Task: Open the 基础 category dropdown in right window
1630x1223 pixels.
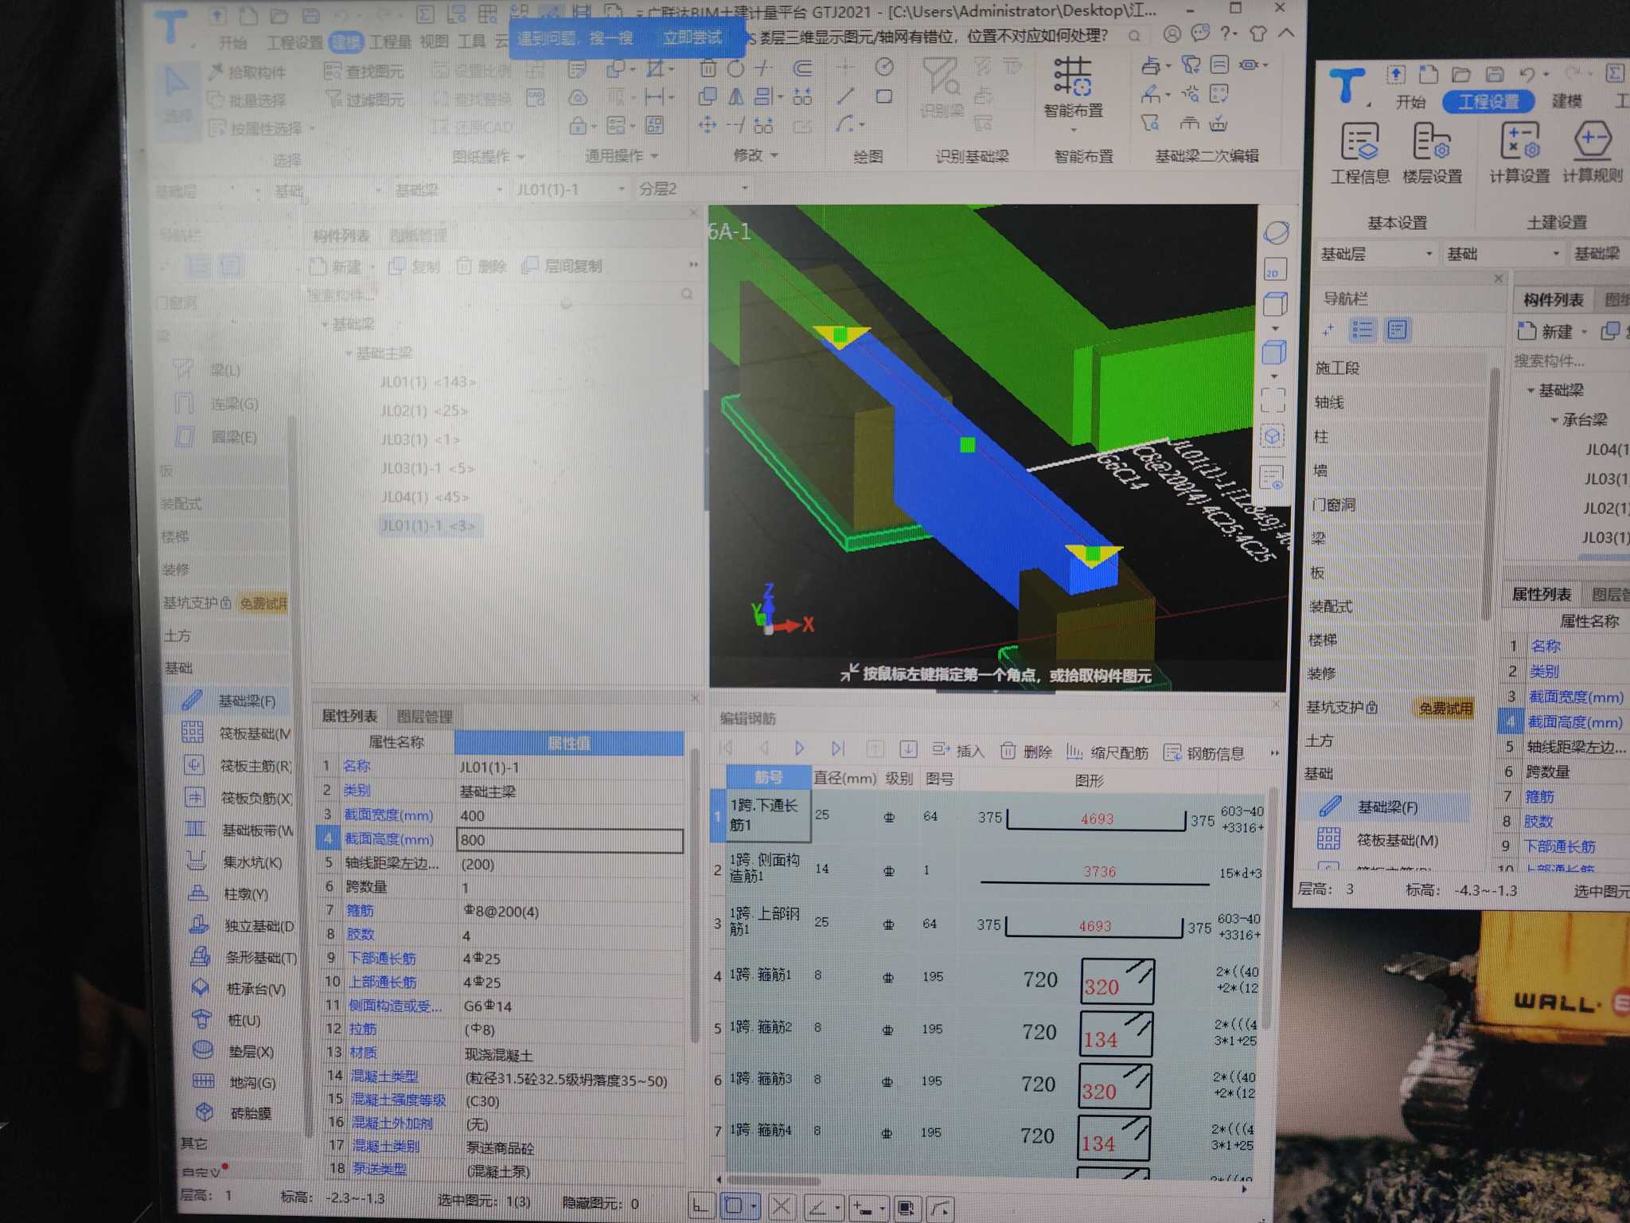Action: click(x=1503, y=253)
